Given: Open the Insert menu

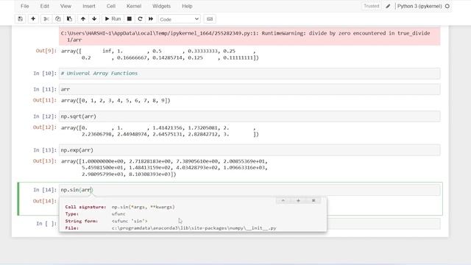Looking at the screenshot, I should [88, 6].
